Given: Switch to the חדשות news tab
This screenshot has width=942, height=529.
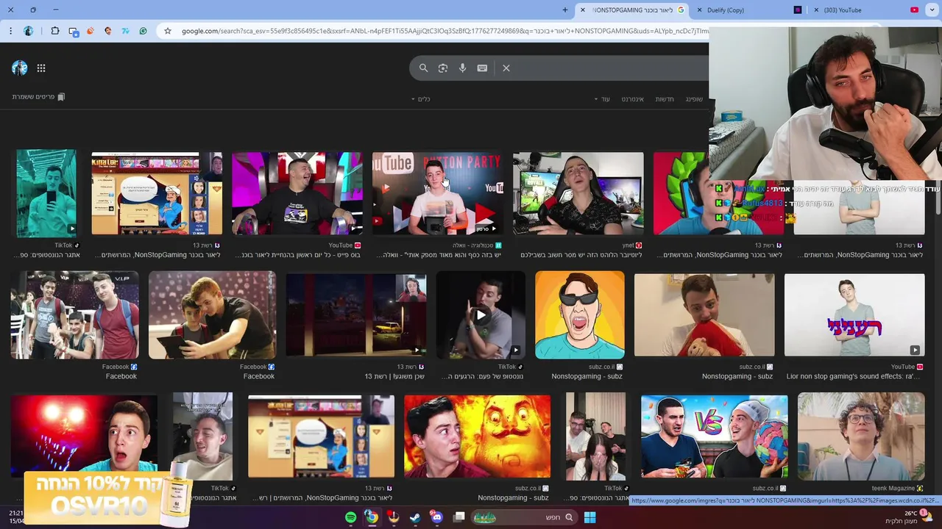Looking at the screenshot, I should coord(665,99).
